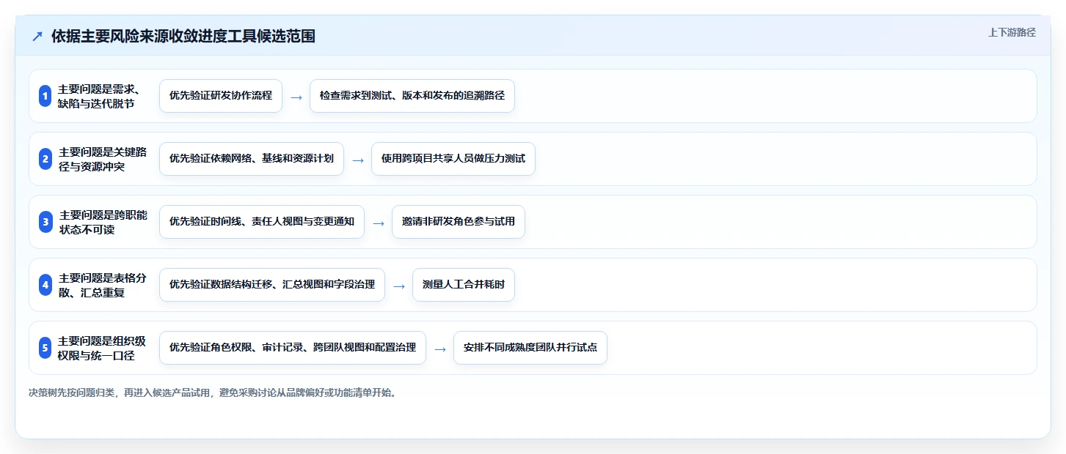Viewport: 1066px width, 454px height.
Task: Select number badge 3
Action: point(45,222)
